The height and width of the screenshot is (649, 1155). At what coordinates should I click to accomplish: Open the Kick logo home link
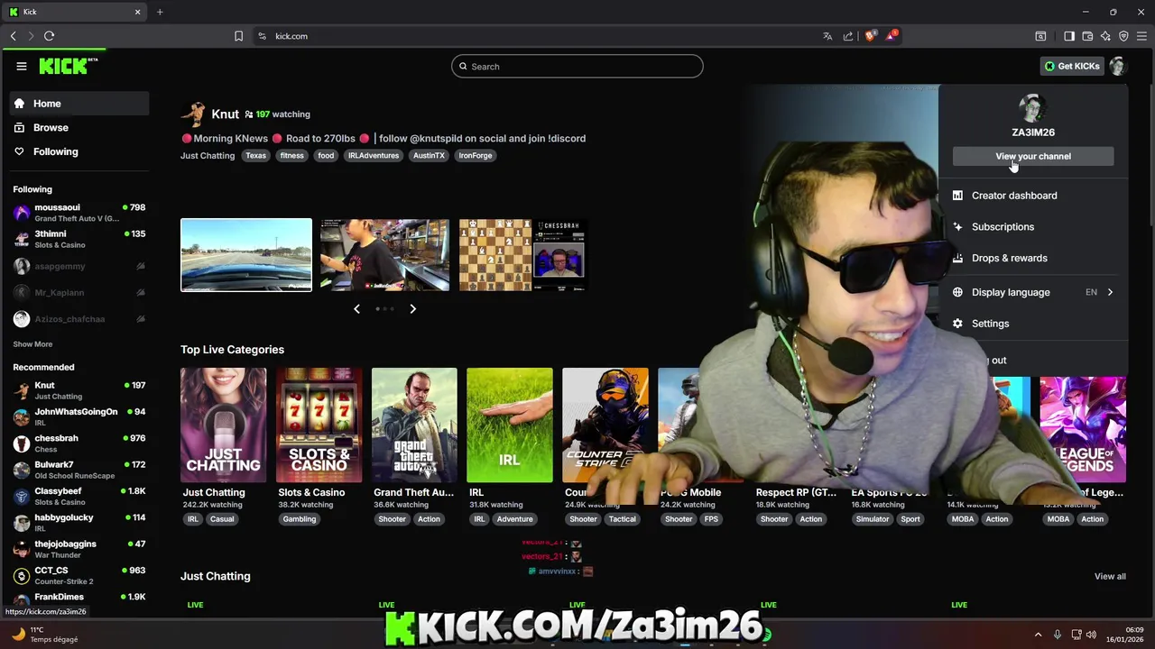click(68, 66)
